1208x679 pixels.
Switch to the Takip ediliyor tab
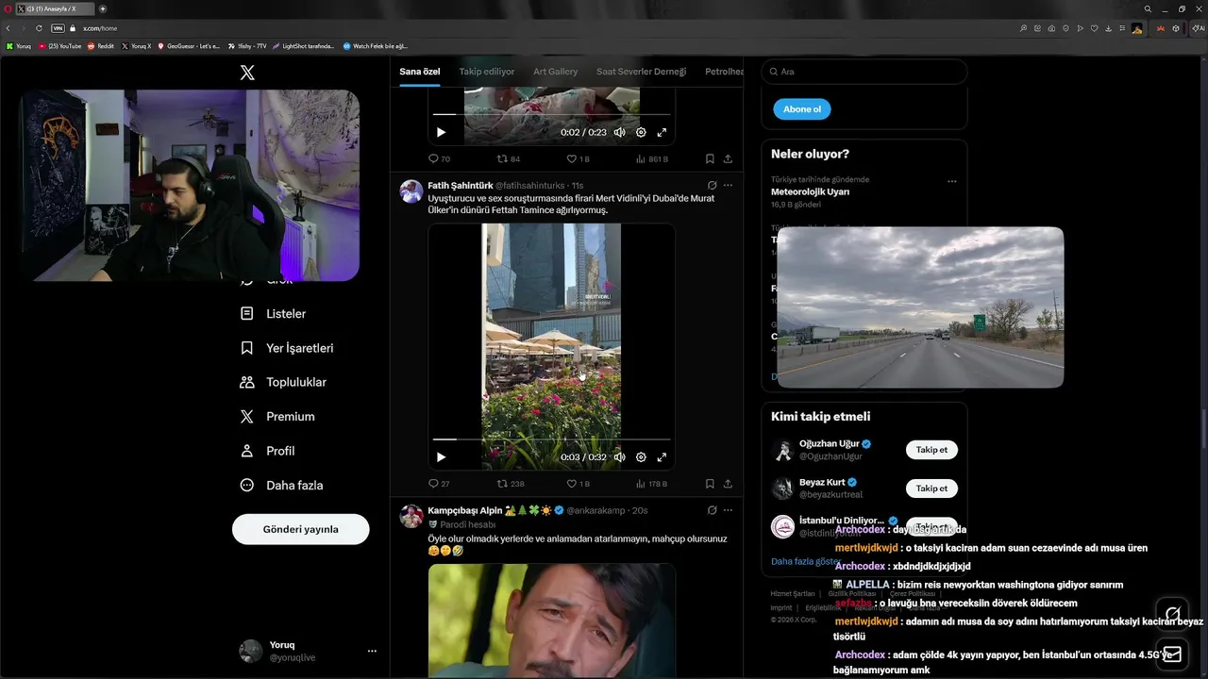[487, 72]
